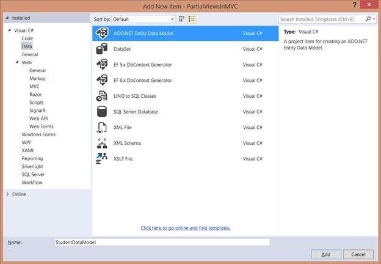Click the Add button

pyautogui.click(x=326, y=254)
